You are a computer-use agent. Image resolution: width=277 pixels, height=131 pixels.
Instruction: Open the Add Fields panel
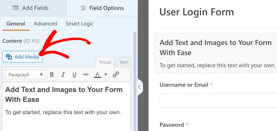pyautogui.click(x=31, y=8)
